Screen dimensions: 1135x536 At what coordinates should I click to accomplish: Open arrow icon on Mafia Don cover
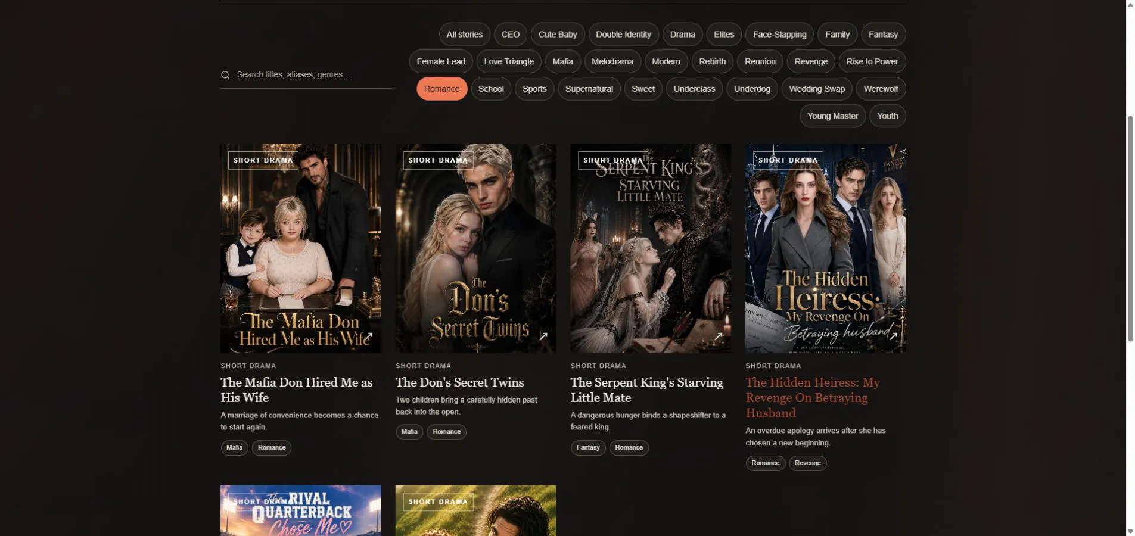tap(368, 336)
